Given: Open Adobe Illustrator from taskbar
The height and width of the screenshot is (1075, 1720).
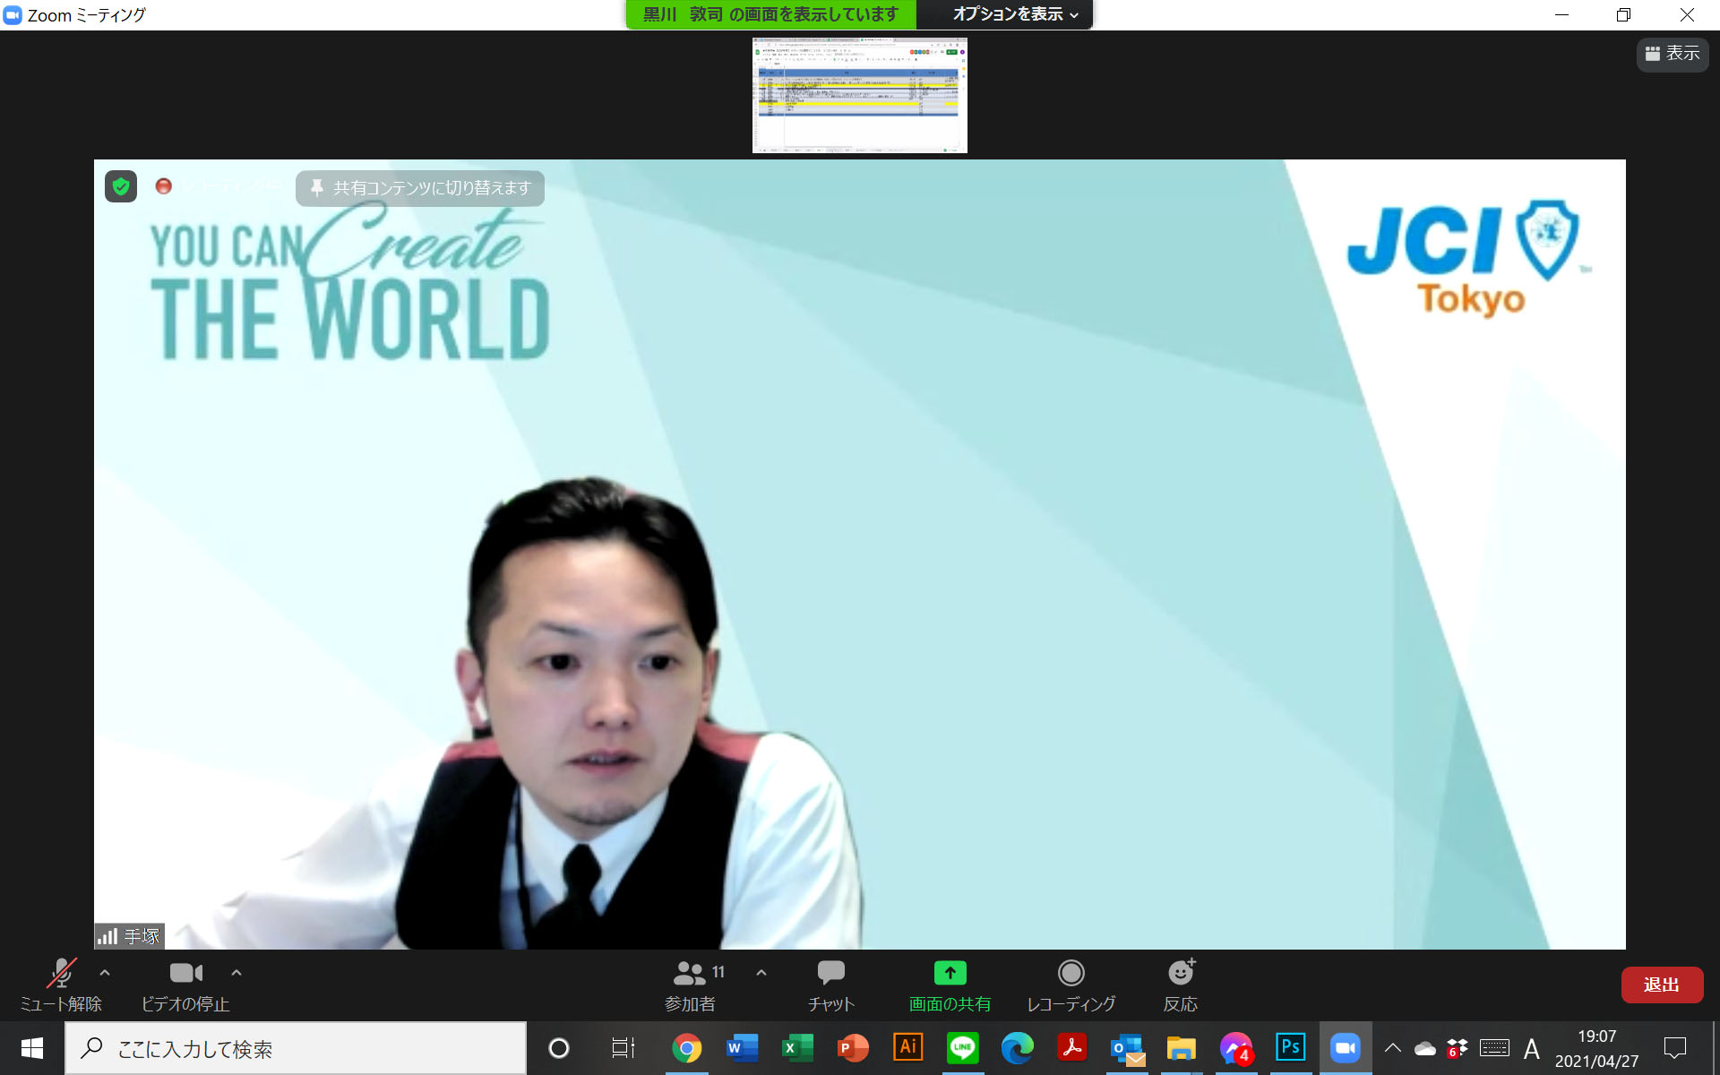Looking at the screenshot, I should click(x=907, y=1047).
